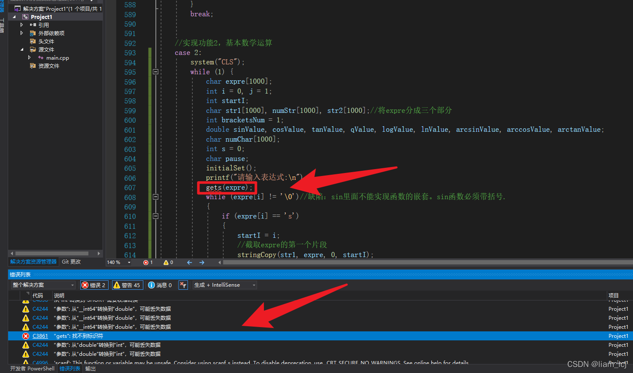Open the 生成 + IntelliSense dropdown
This screenshot has width=633, height=373.
click(x=224, y=285)
